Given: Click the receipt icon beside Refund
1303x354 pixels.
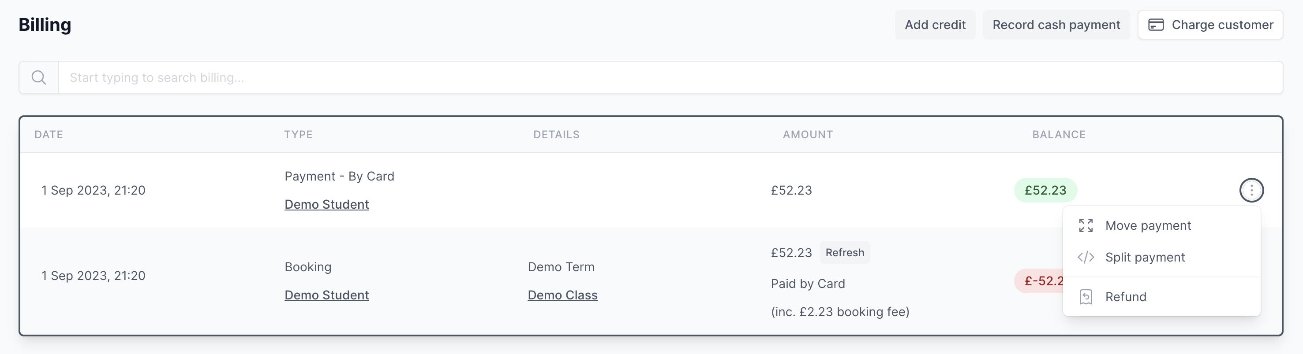Looking at the screenshot, I should (1086, 296).
